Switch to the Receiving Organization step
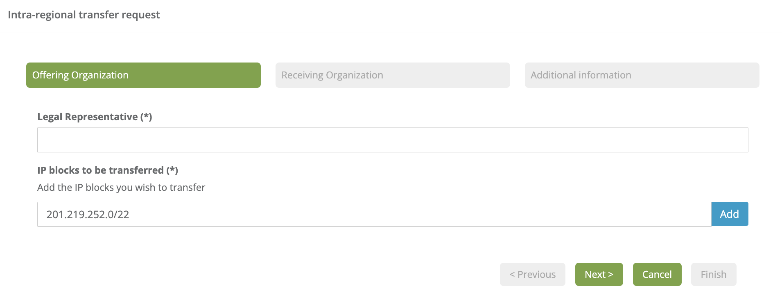782x295 pixels. pos(392,75)
